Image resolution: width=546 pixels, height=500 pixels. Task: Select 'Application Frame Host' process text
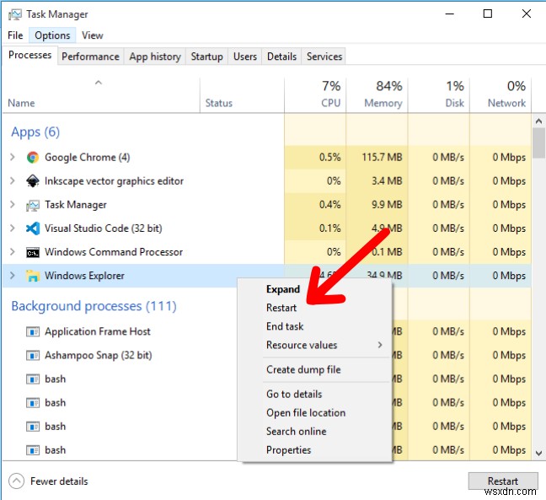(98, 331)
